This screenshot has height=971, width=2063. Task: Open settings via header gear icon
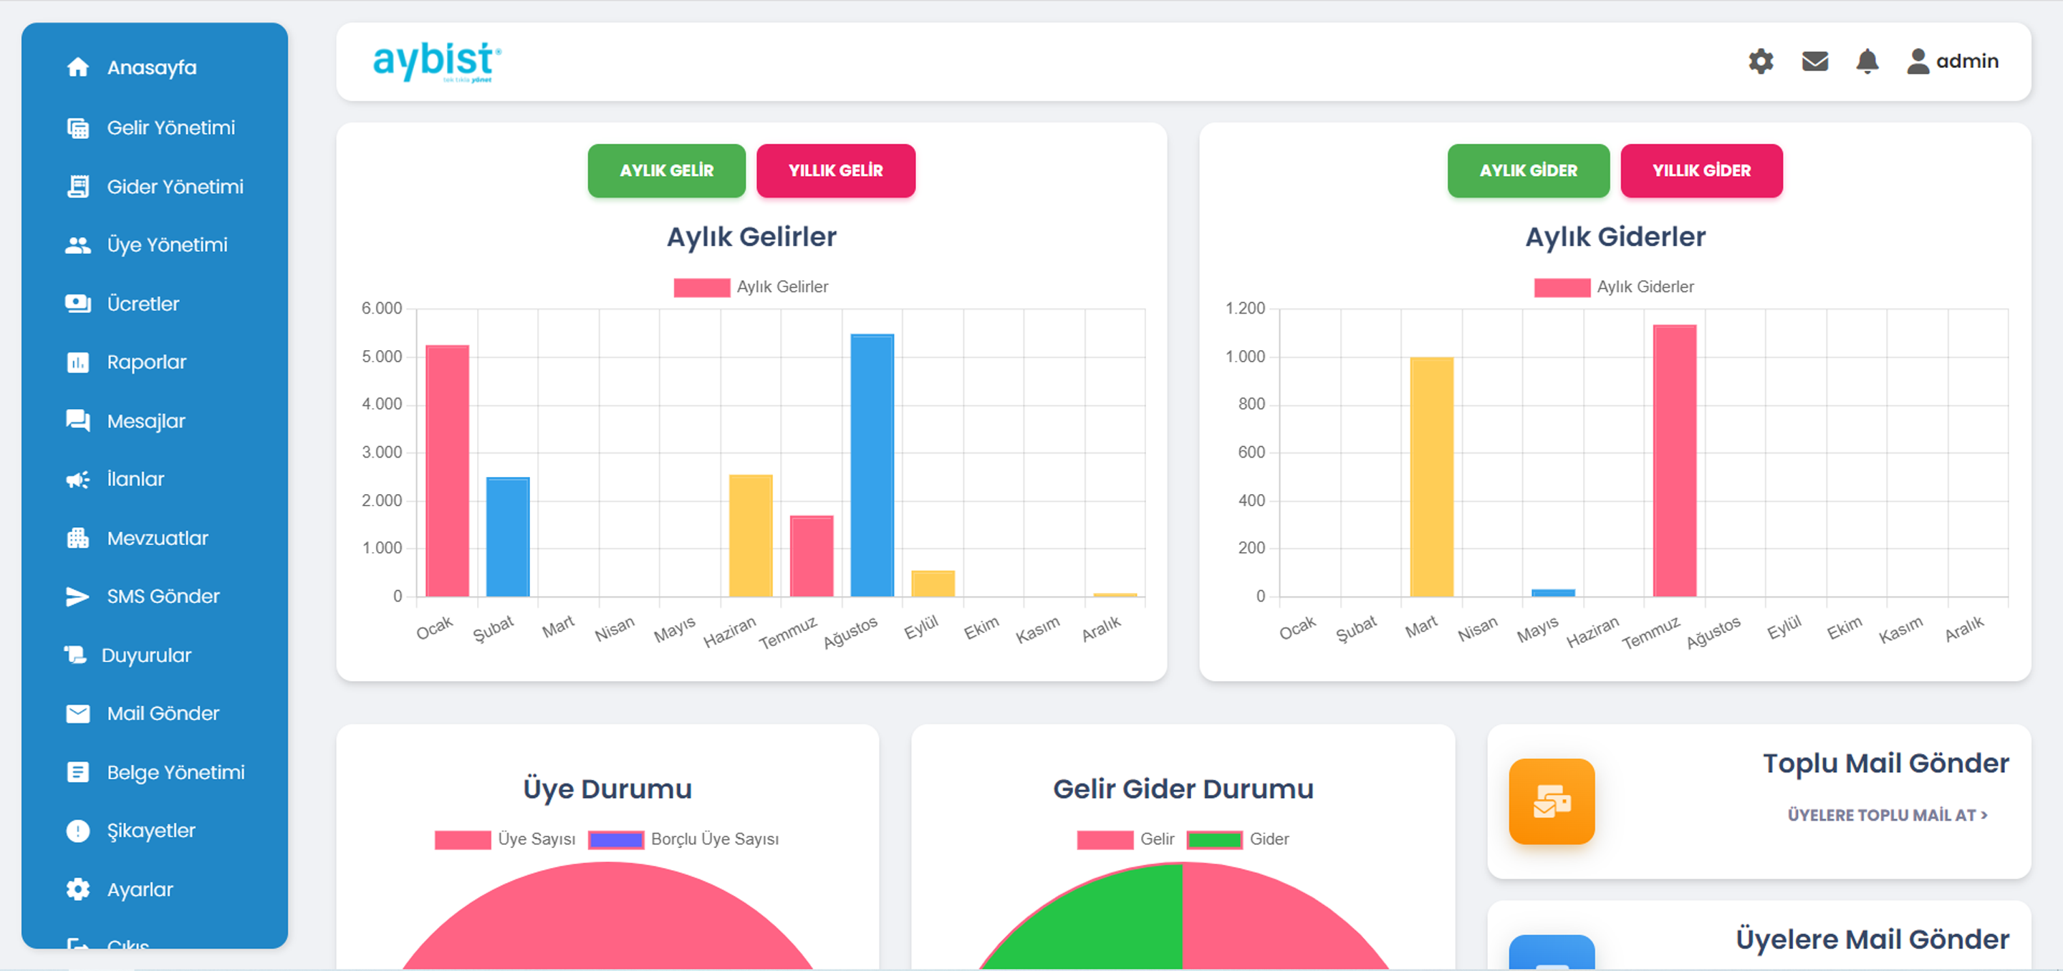pos(1760,62)
